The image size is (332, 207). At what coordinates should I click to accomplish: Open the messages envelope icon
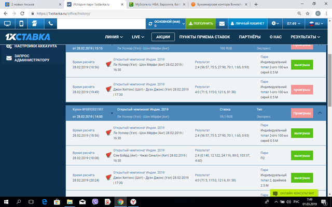pos(222,24)
